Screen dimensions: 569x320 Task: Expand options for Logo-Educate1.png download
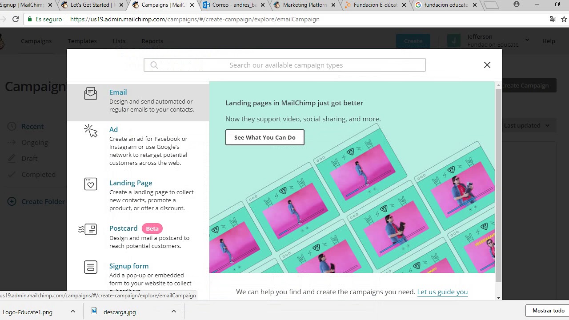coord(73,312)
